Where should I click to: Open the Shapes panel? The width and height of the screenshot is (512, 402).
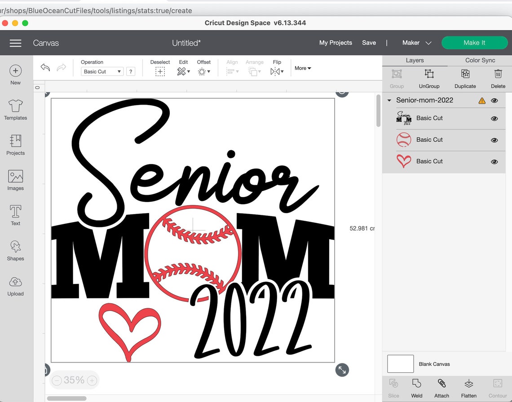(15, 250)
